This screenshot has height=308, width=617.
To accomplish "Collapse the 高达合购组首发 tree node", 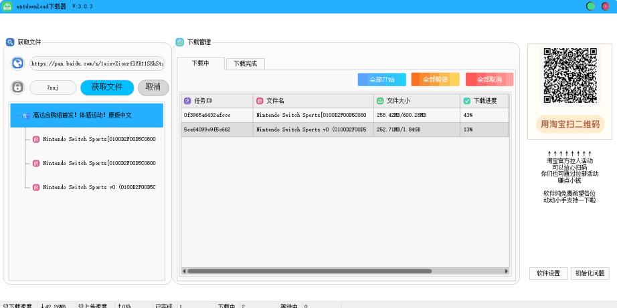I will tap(17, 116).
